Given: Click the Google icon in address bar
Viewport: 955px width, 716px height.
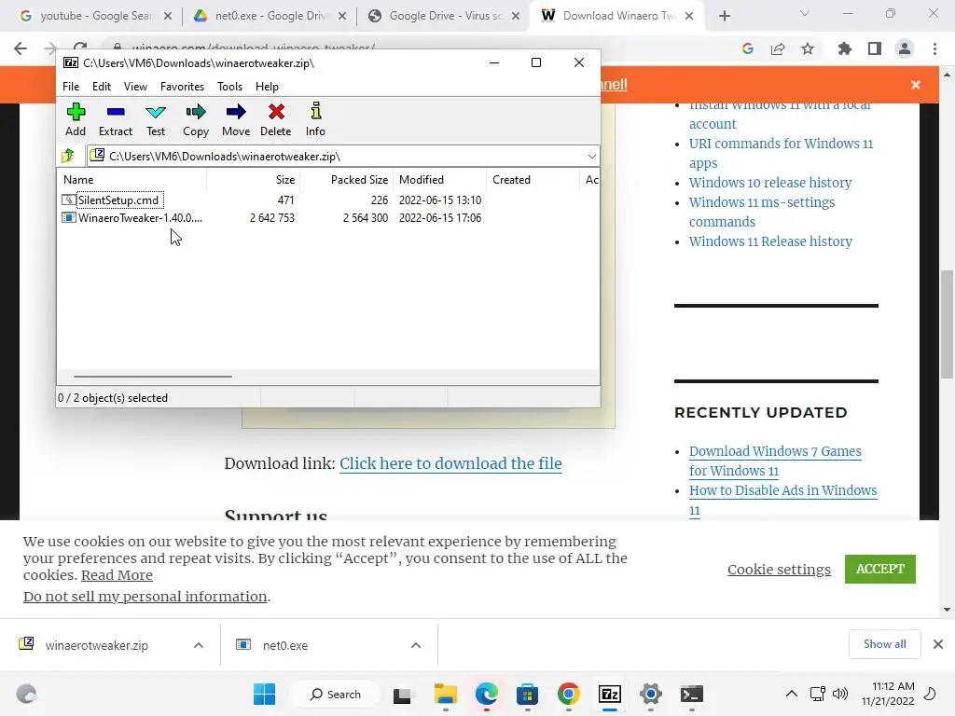Looking at the screenshot, I should click(x=748, y=48).
